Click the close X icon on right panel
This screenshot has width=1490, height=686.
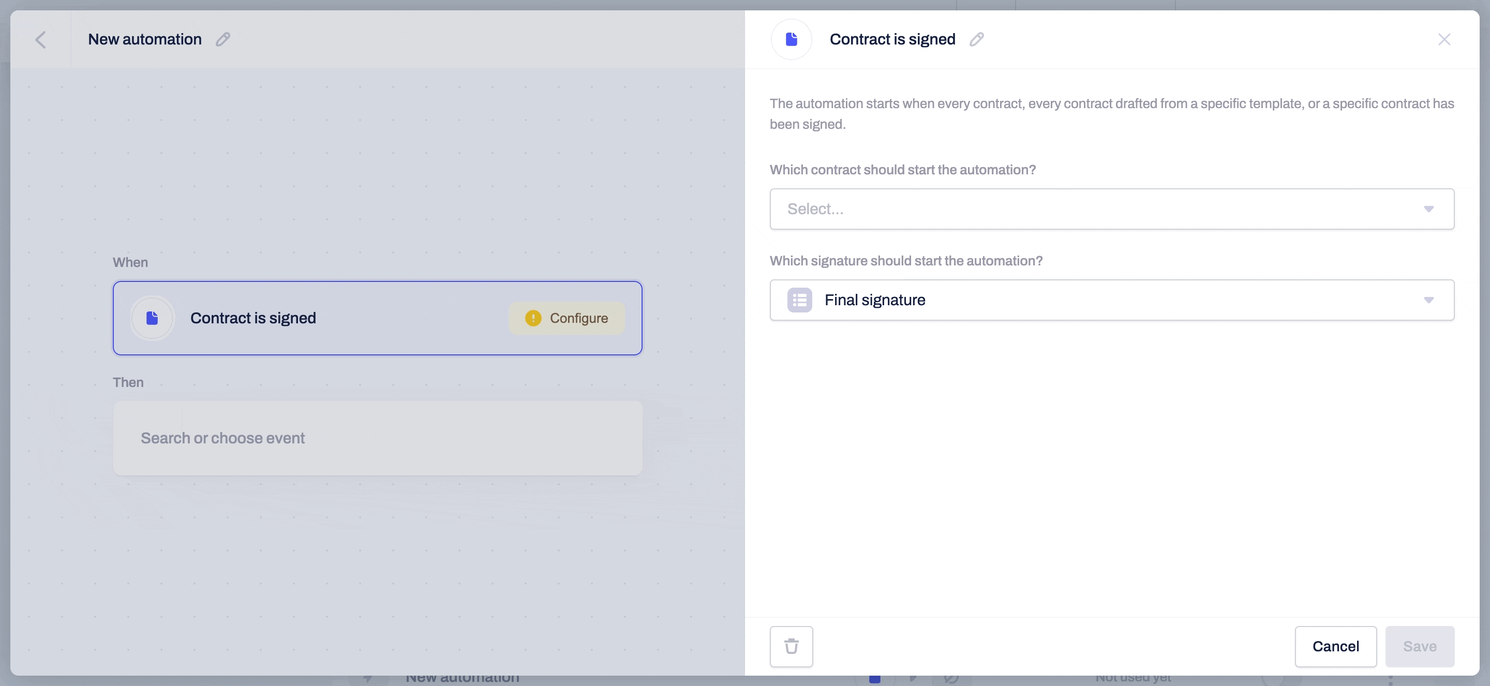point(1444,39)
